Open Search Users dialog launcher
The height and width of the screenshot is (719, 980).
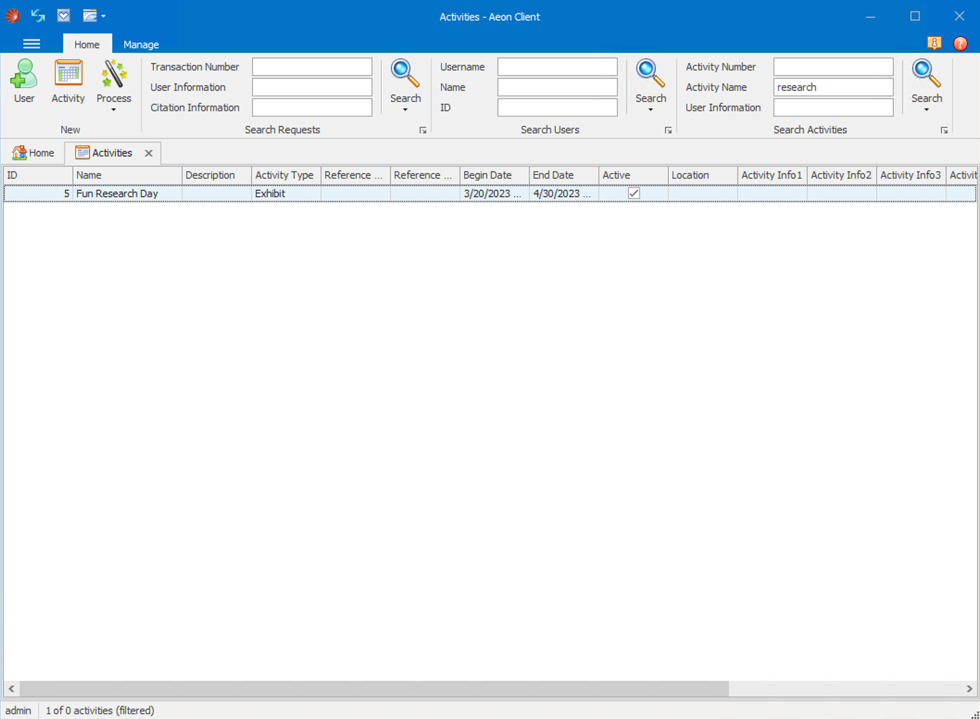(668, 130)
